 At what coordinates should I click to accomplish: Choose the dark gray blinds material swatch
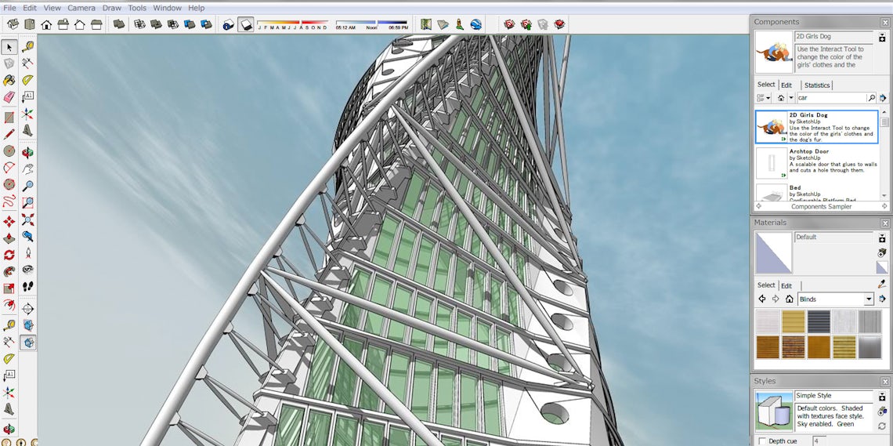pyautogui.click(x=819, y=322)
